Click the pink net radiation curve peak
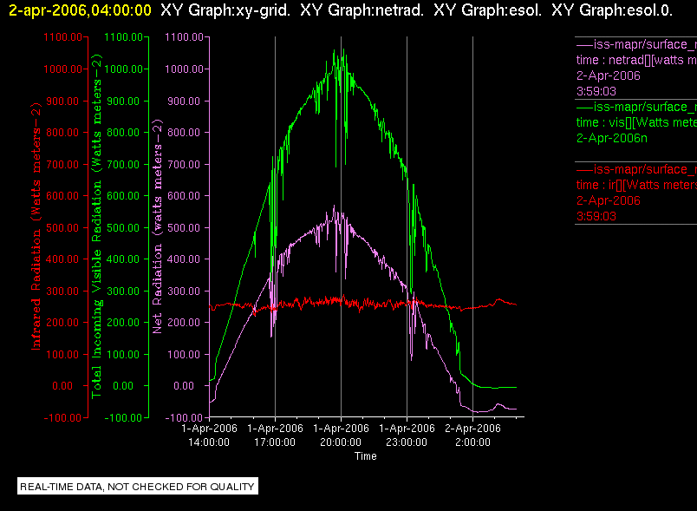 click(x=334, y=206)
